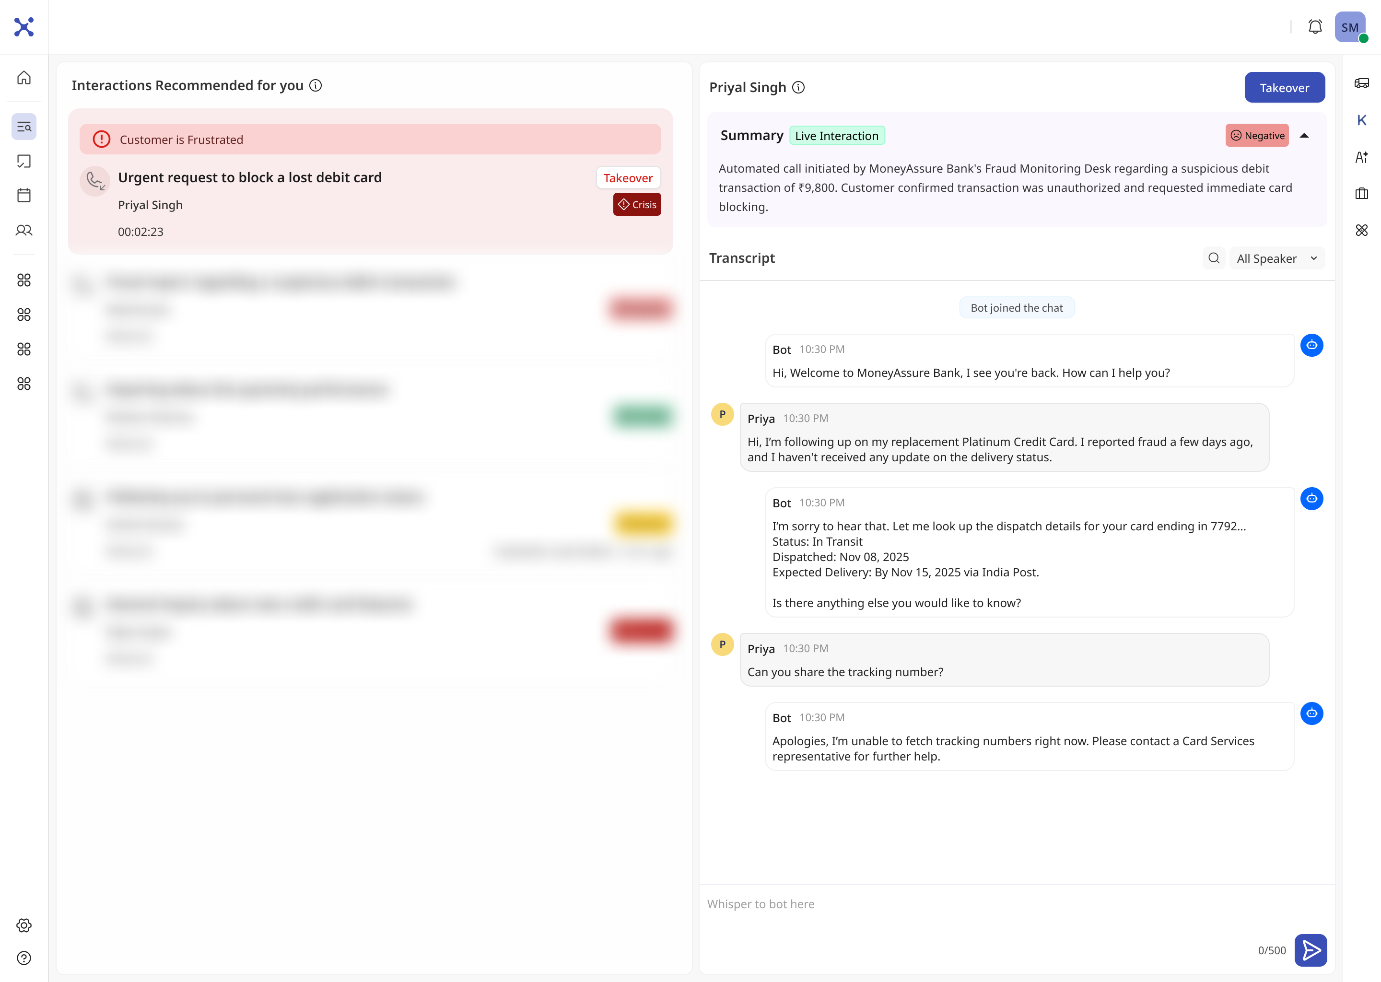Open the ticket icon in right rail

(x=1362, y=83)
